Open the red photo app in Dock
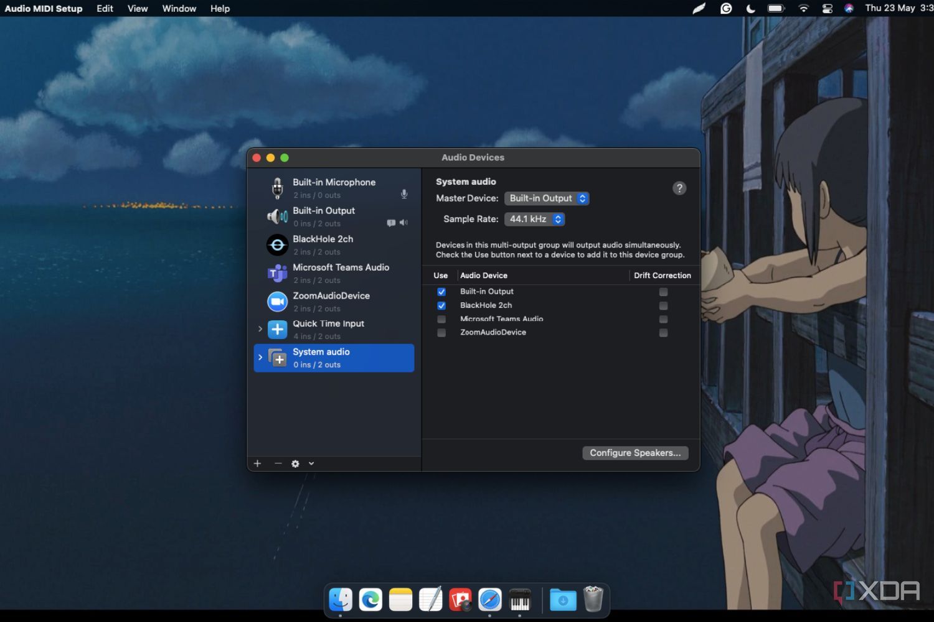The width and height of the screenshot is (934, 622). [x=460, y=600]
